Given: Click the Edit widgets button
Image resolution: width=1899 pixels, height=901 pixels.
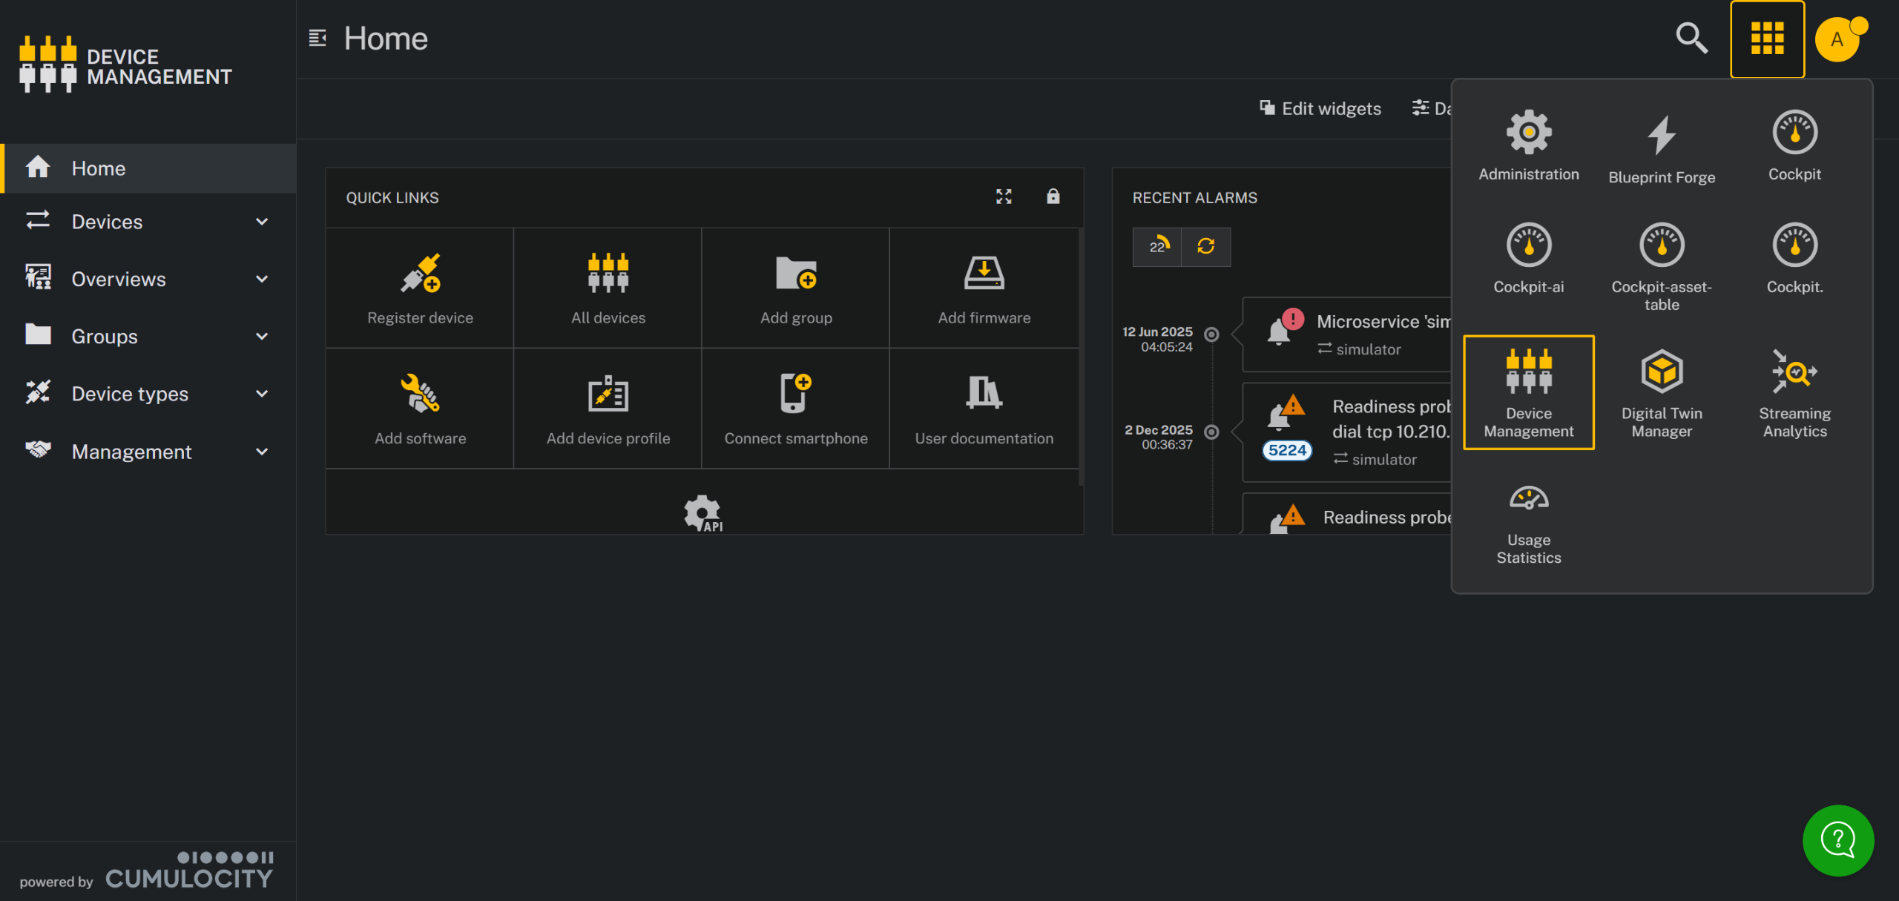Looking at the screenshot, I should point(1320,108).
